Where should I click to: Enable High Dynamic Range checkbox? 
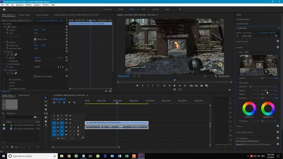[x=35, y=76]
